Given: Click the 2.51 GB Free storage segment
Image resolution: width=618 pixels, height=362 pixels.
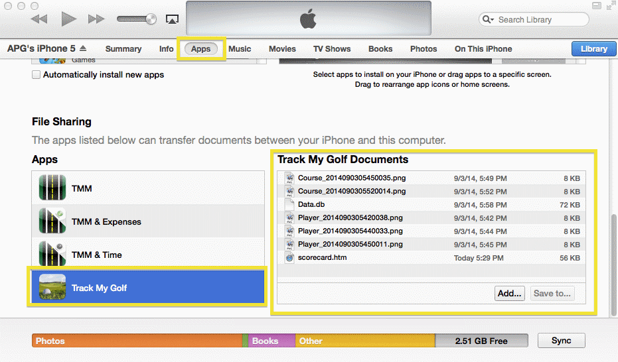Looking at the screenshot, I should (481, 341).
